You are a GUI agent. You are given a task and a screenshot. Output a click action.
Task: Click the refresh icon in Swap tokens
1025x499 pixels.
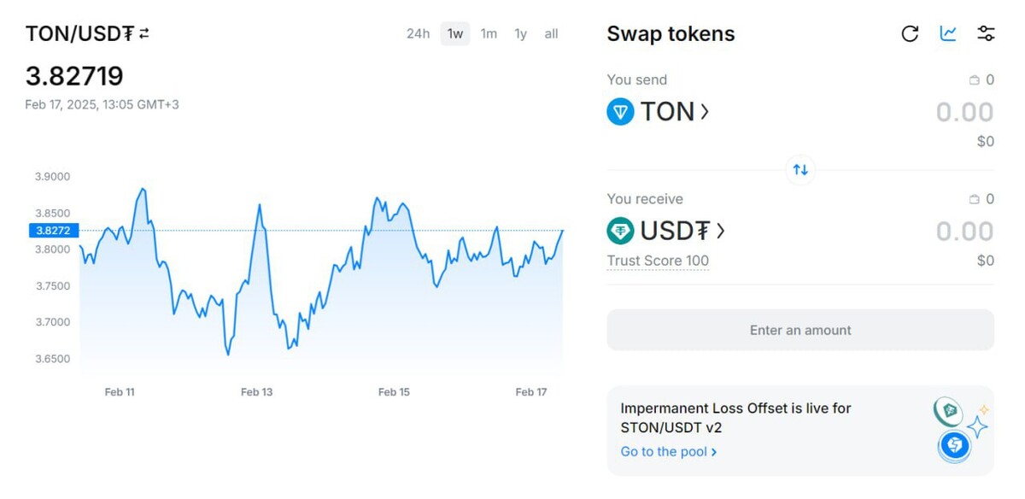(910, 34)
